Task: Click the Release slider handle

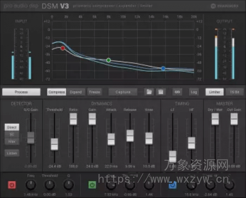Action: (130, 136)
